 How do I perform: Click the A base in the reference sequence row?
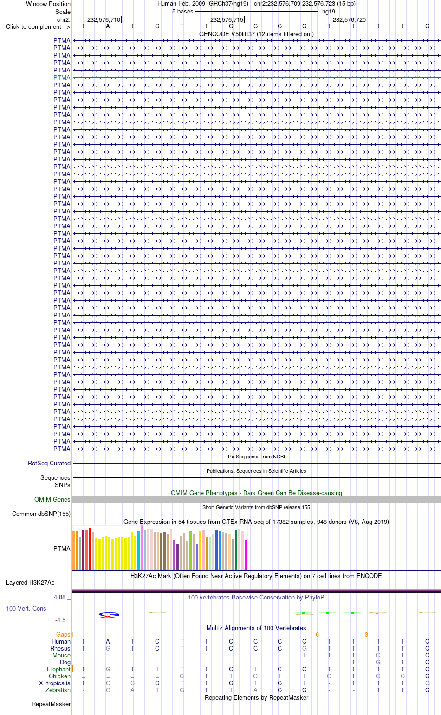tap(108, 26)
